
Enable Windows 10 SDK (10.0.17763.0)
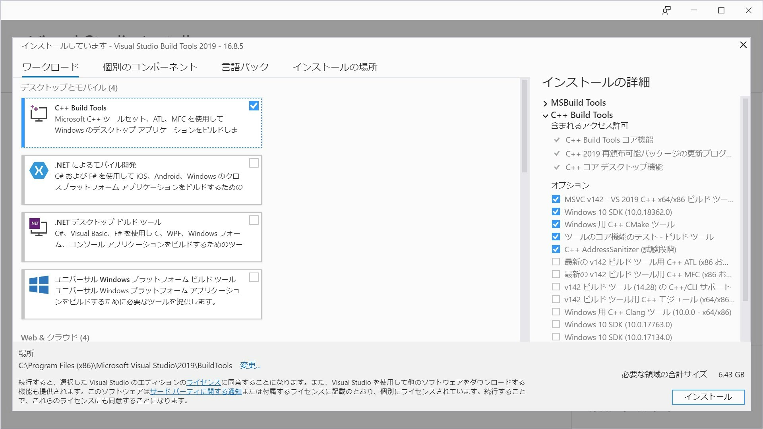[556, 324]
